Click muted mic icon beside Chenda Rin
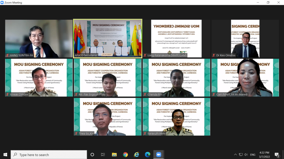 [145, 94]
